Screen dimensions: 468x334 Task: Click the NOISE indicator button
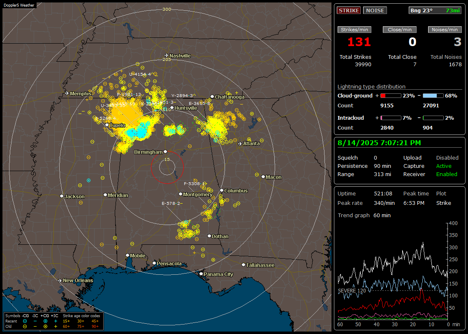click(x=375, y=10)
